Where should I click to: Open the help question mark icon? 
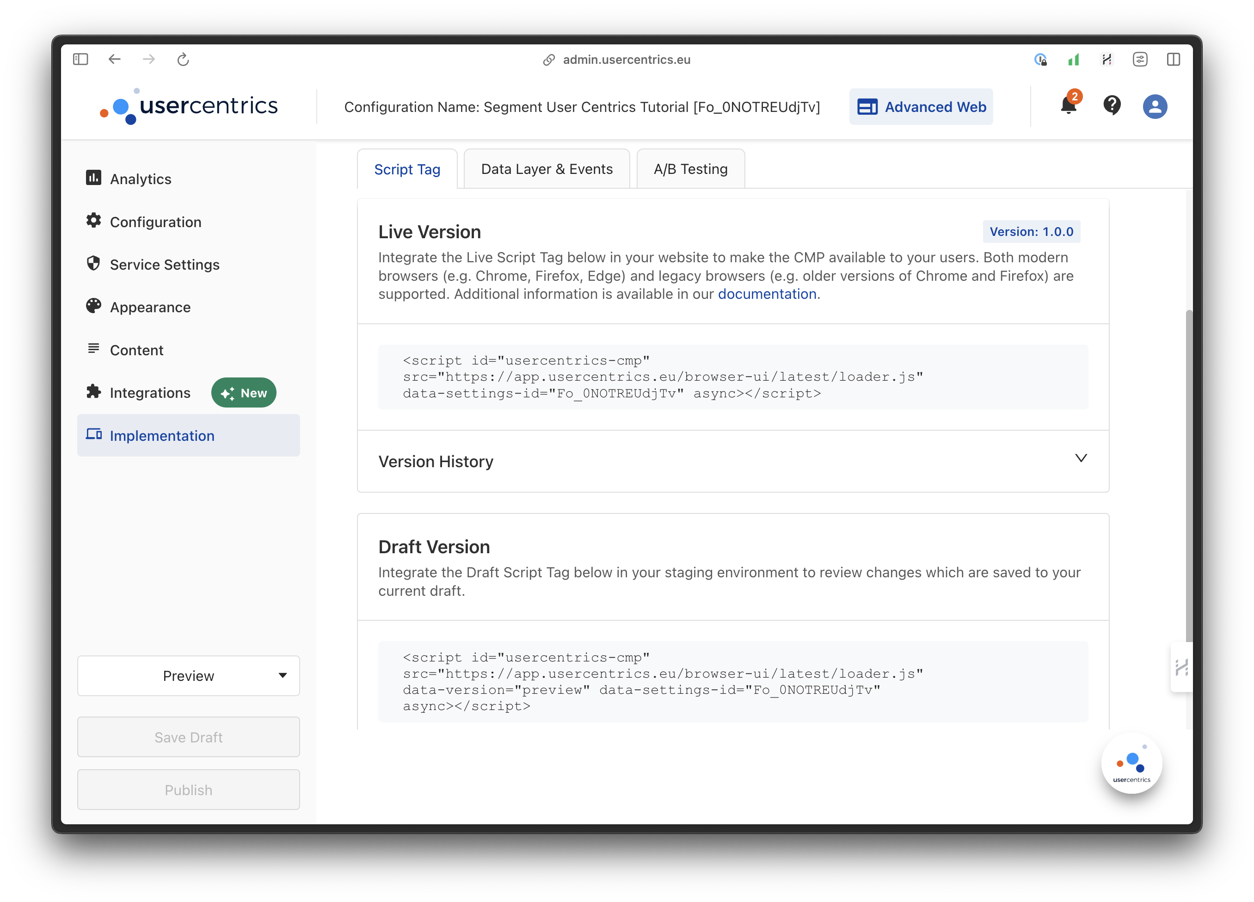[x=1112, y=107]
